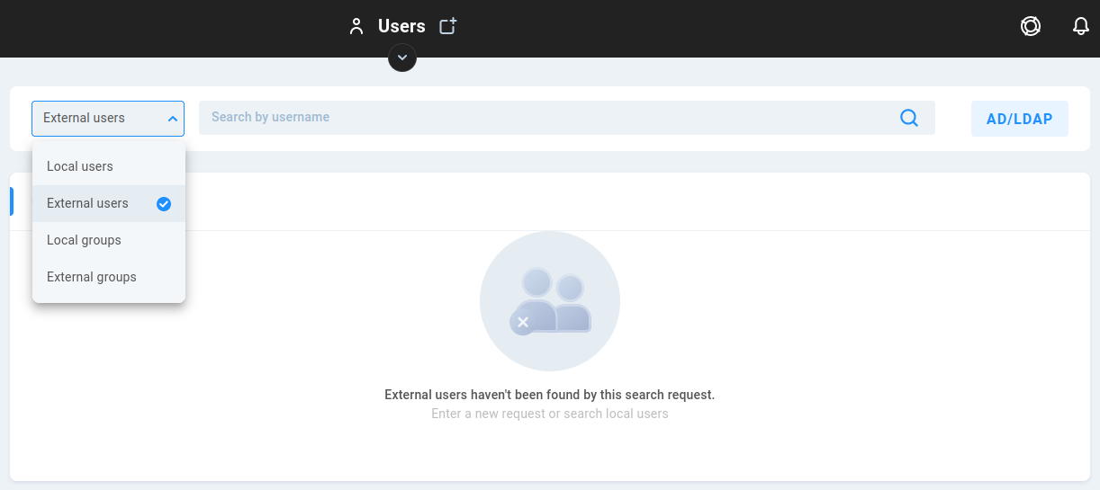The width and height of the screenshot is (1100, 490).
Task: Select External groups option
Action: click(x=109, y=277)
